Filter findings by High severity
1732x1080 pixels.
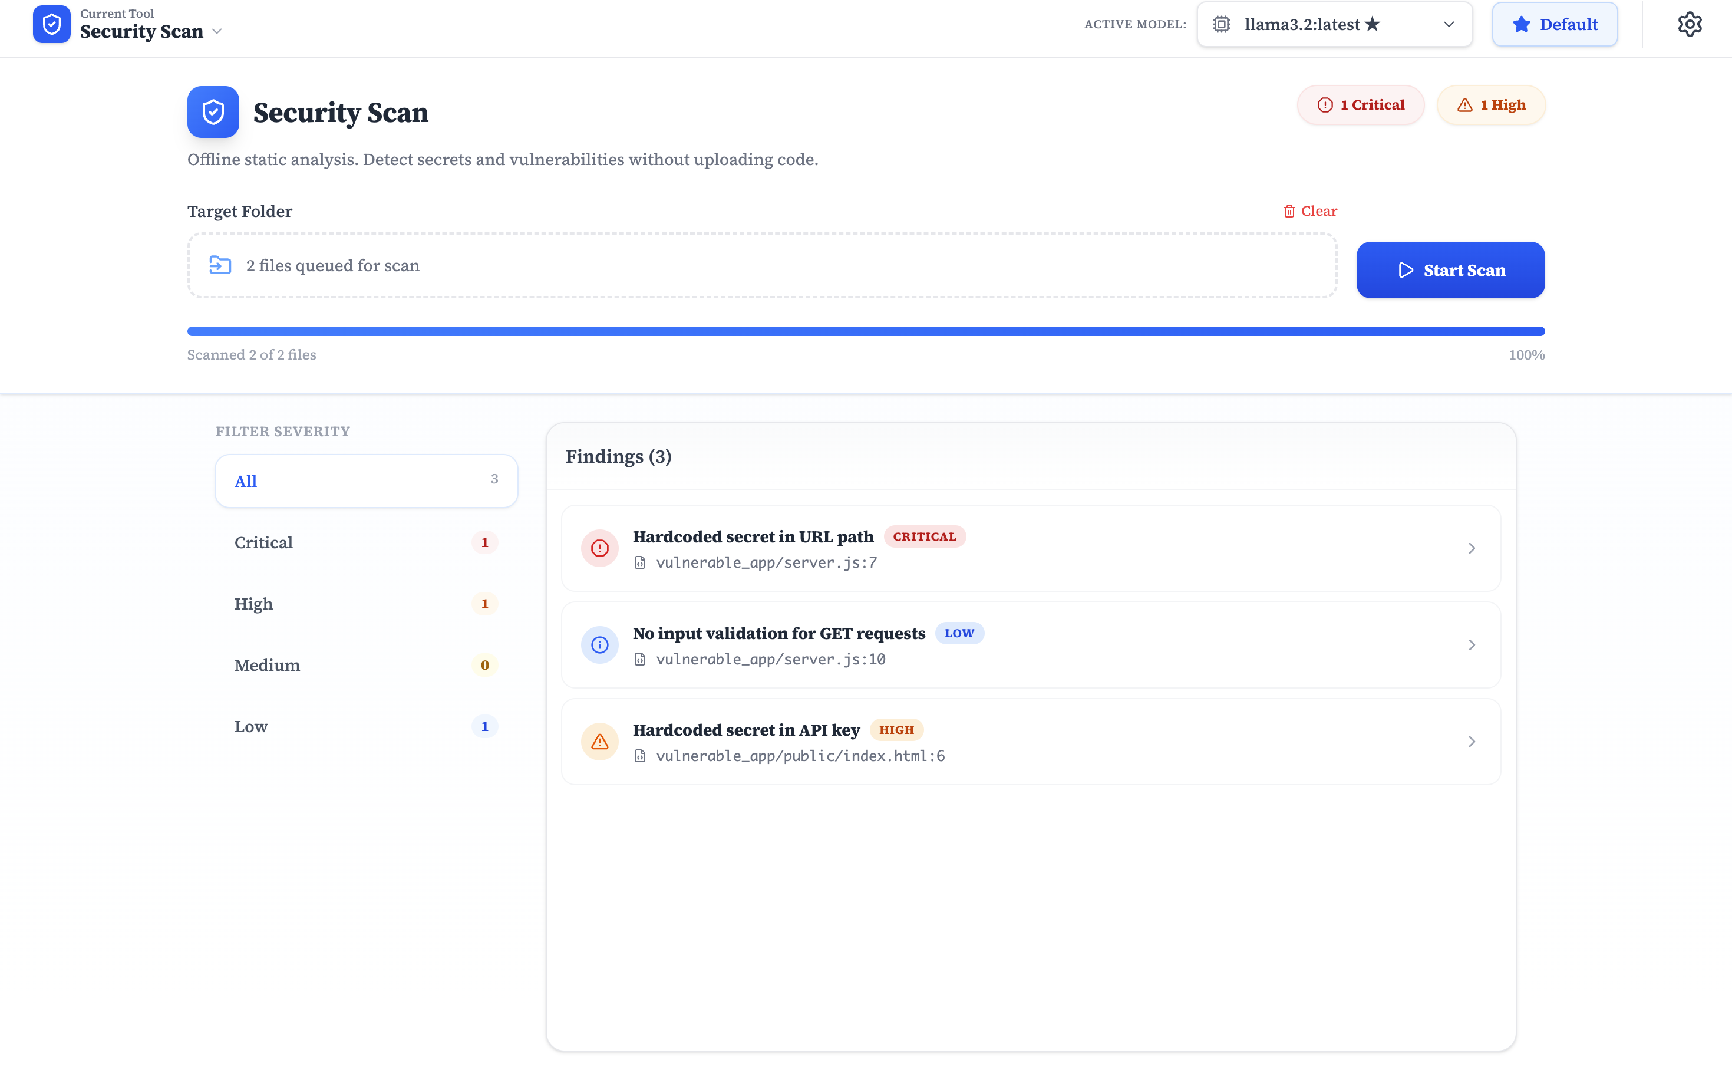365,604
